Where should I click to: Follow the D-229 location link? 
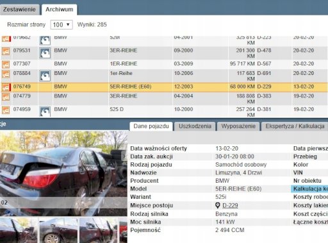tap(230, 205)
